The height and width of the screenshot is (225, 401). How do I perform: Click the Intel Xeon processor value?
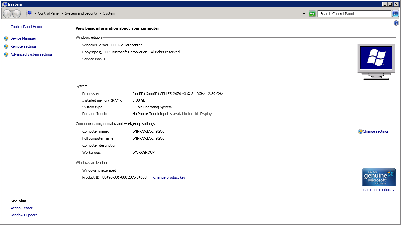pos(177,94)
